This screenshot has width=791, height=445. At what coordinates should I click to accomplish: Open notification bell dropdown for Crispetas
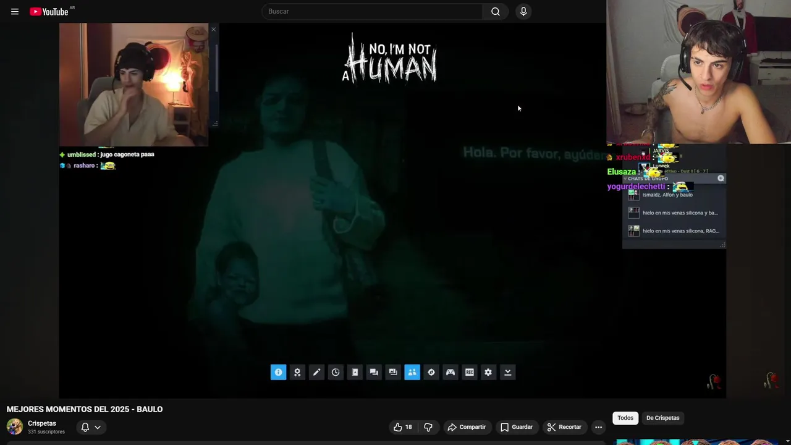coord(90,427)
